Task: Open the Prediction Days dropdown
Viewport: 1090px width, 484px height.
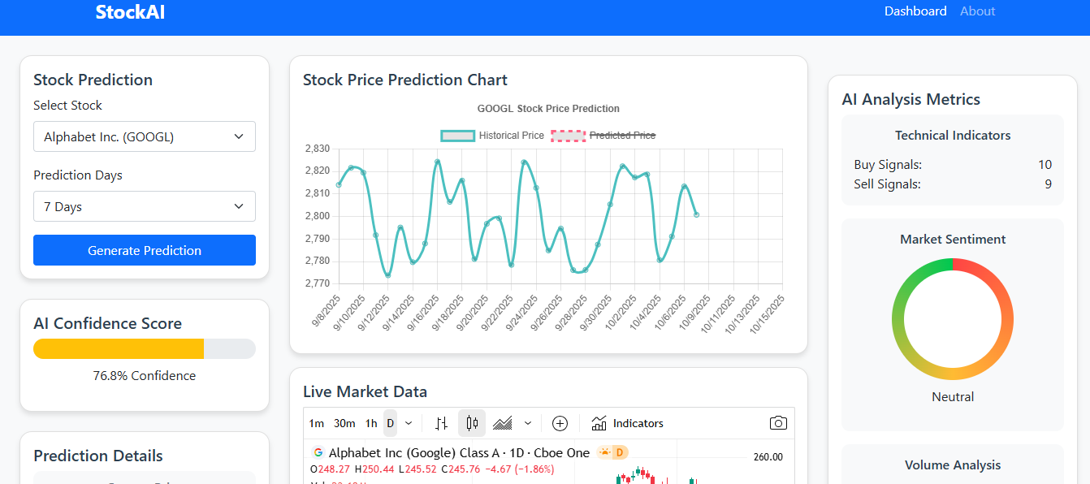Action: (x=145, y=206)
